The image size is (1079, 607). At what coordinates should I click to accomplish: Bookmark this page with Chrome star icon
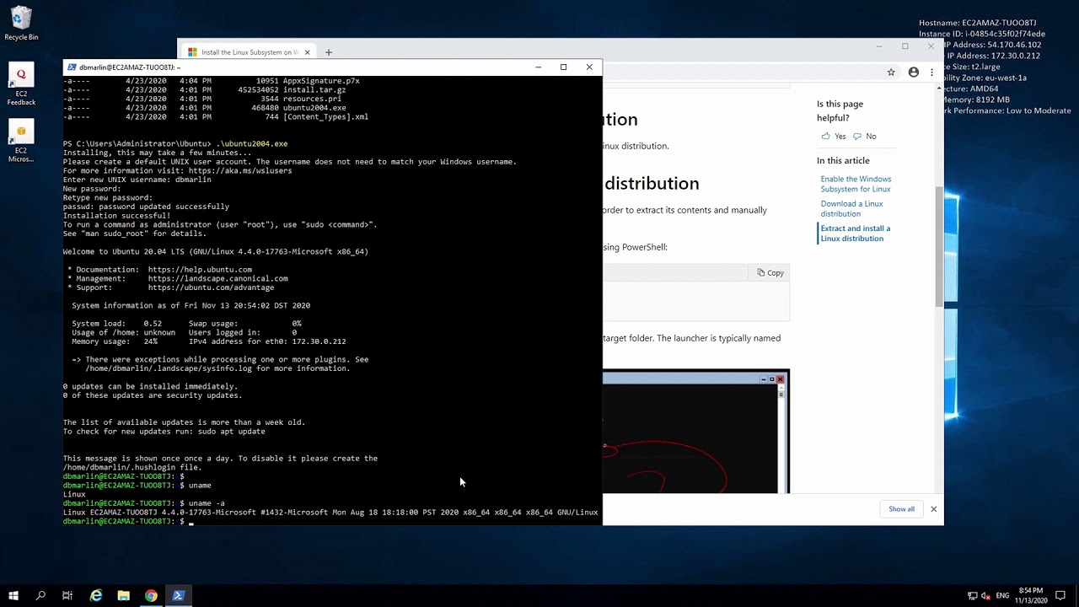pos(891,73)
